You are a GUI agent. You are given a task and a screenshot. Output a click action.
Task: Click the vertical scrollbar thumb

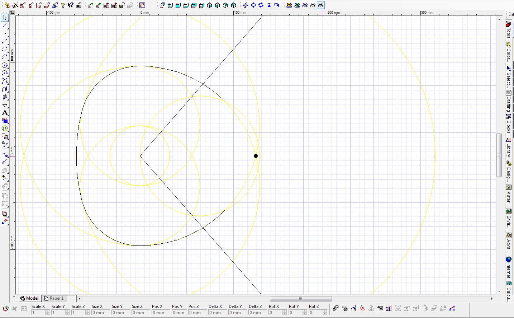coord(499,155)
